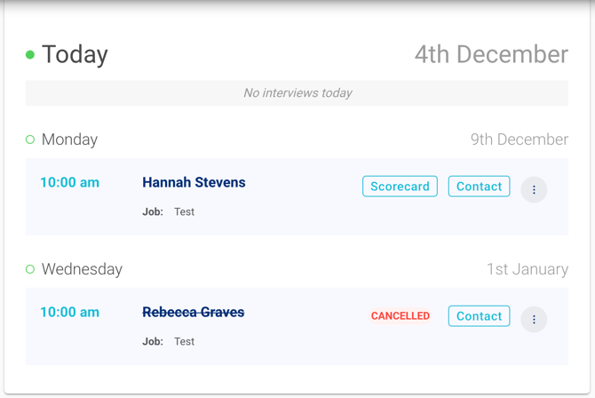The image size is (595, 398).
Task: Click the hollow circle beside Monday
Action: pyautogui.click(x=30, y=139)
